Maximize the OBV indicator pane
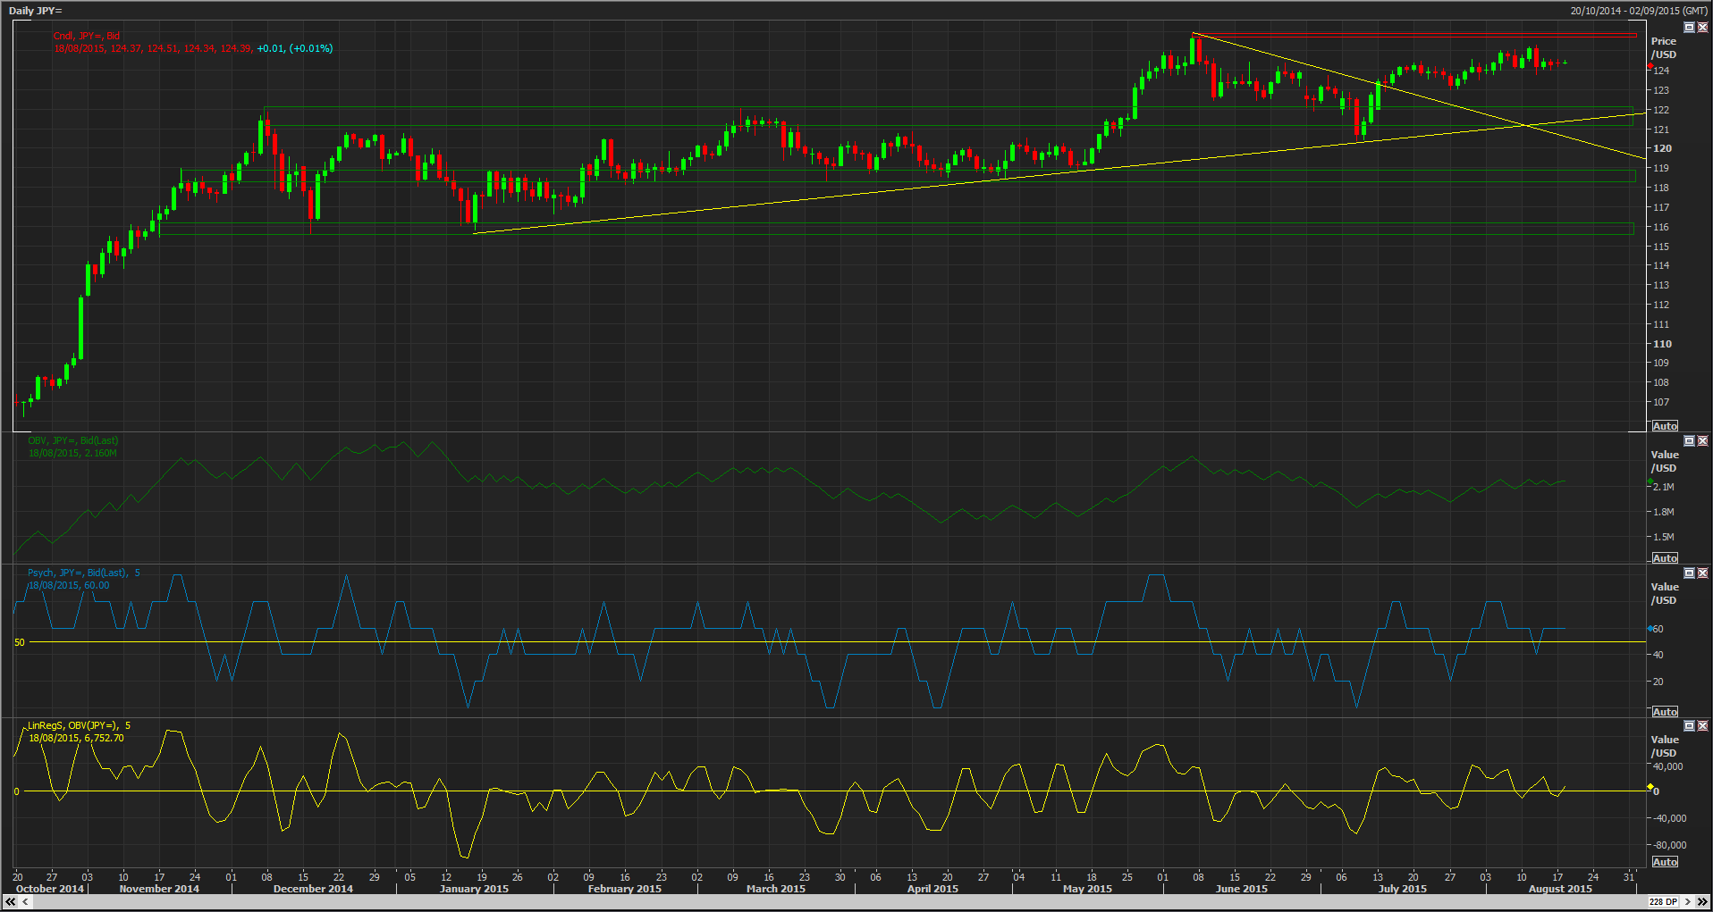The image size is (1713, 912). (x=1689, y=441)
